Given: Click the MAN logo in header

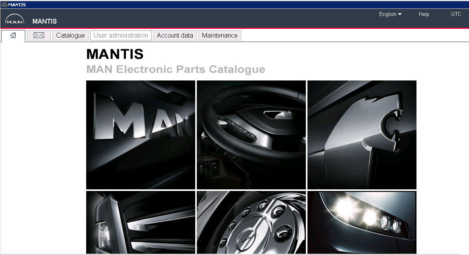Looking at the screenshot, I should pos(15,19).
